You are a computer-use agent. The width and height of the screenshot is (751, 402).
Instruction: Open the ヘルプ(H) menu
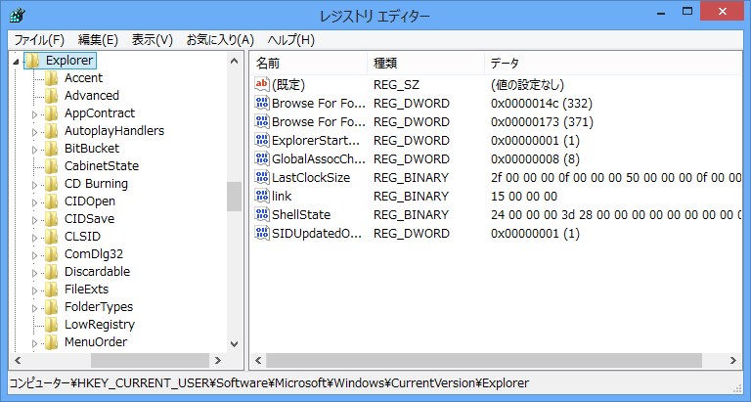coord(290,40)
